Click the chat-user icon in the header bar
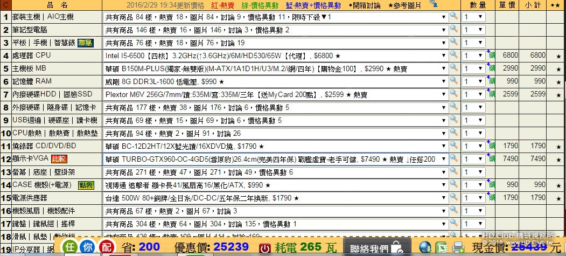 click(434, 4)
